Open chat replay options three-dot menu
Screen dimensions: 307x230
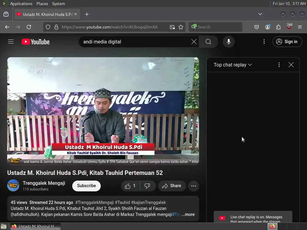coord(279,65)
